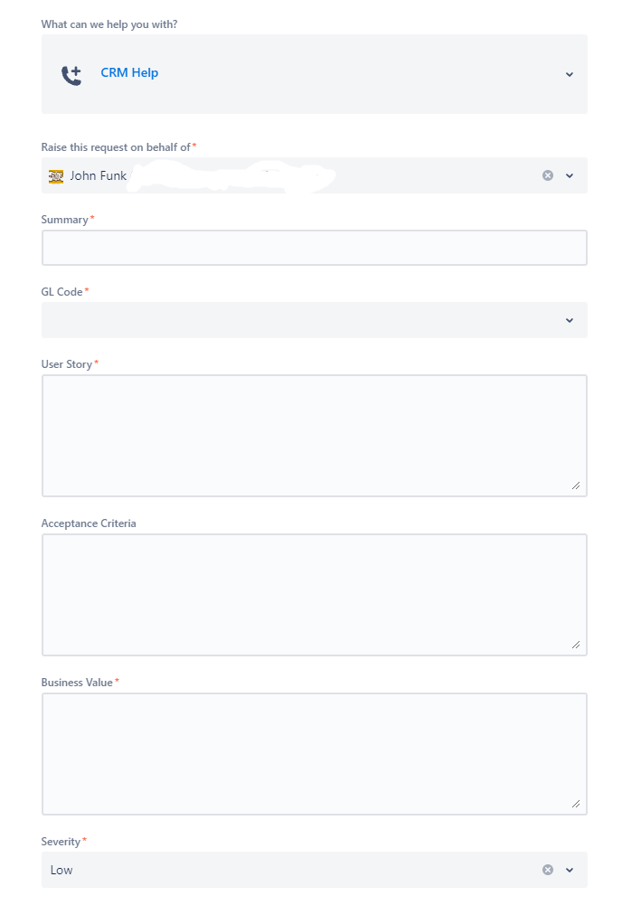Click John Funk's avatar icon
622x905 pixels.
55,175
